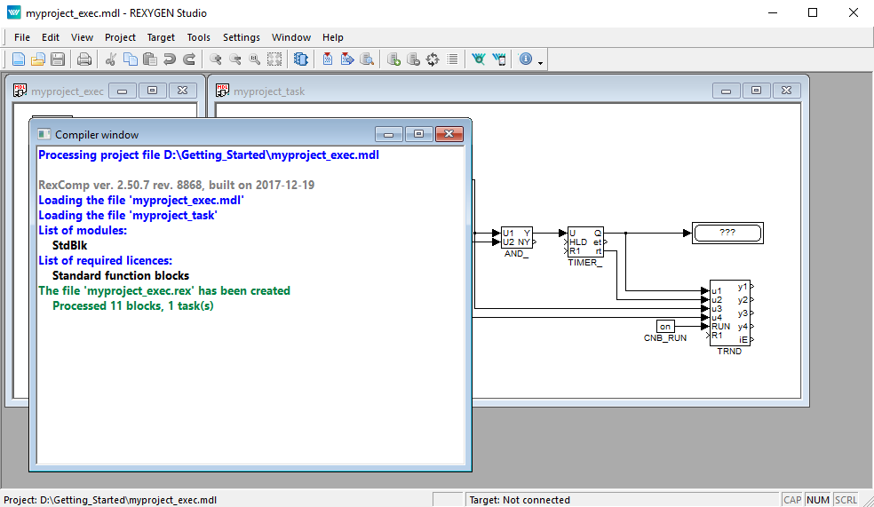Click the server icon with minus badge

pyautogui.click(x=413, y=59)
